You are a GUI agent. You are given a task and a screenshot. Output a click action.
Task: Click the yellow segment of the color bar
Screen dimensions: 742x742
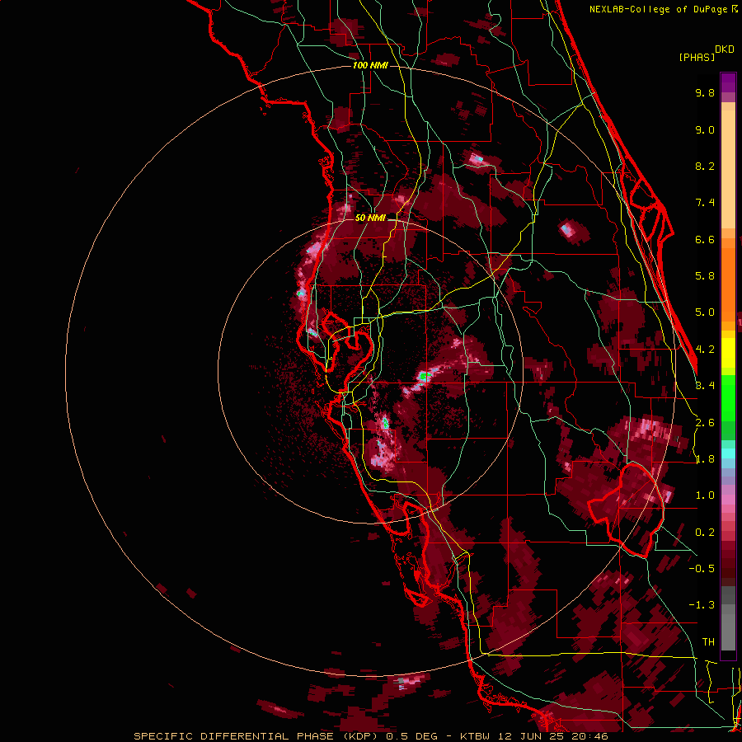(x=728, y=353)
